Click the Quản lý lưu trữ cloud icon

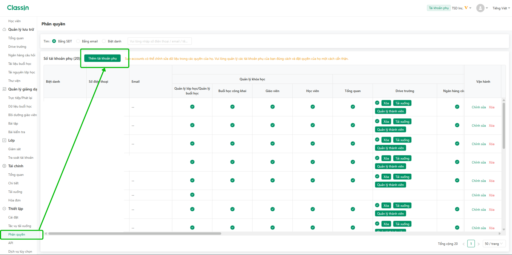pyautogui.click(x=4, y=30)
